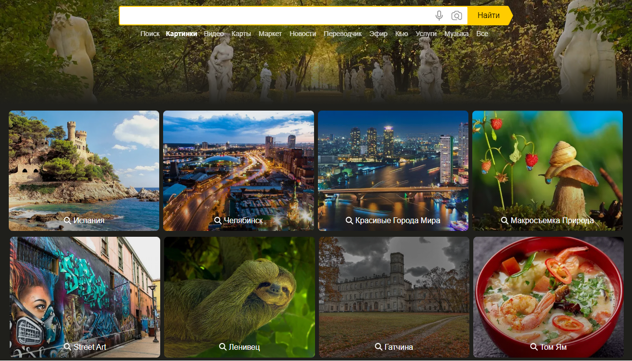
Task: Click the magnifier icon next to Том Ям
Action: 534,347
